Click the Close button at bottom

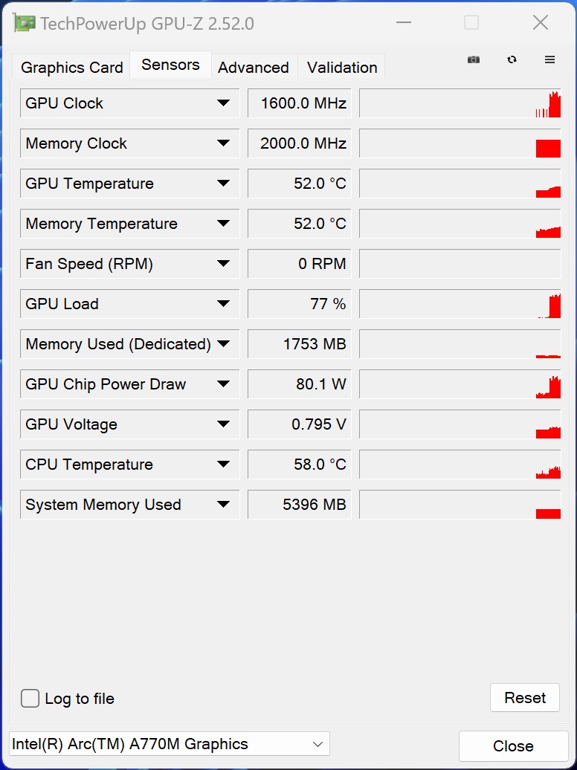coord(513,745)
